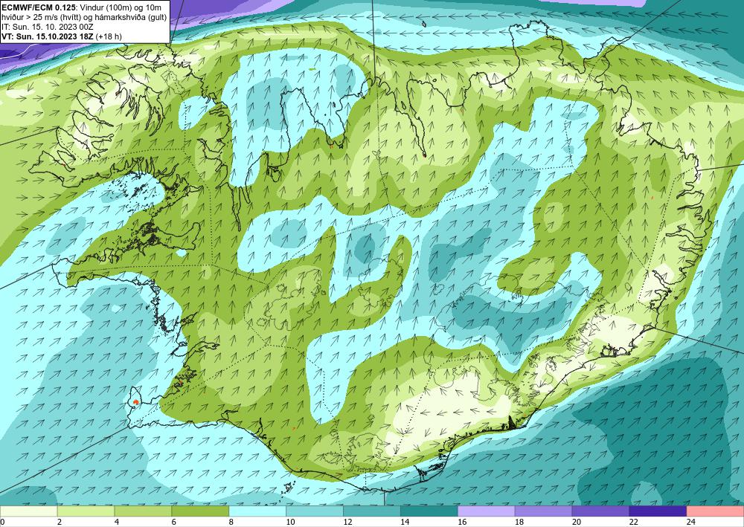The width and height of the screenshot is (744, 527).
Task: Click the teal 12–14 m/s legend swatch
Action: click(x=371, y=511)
